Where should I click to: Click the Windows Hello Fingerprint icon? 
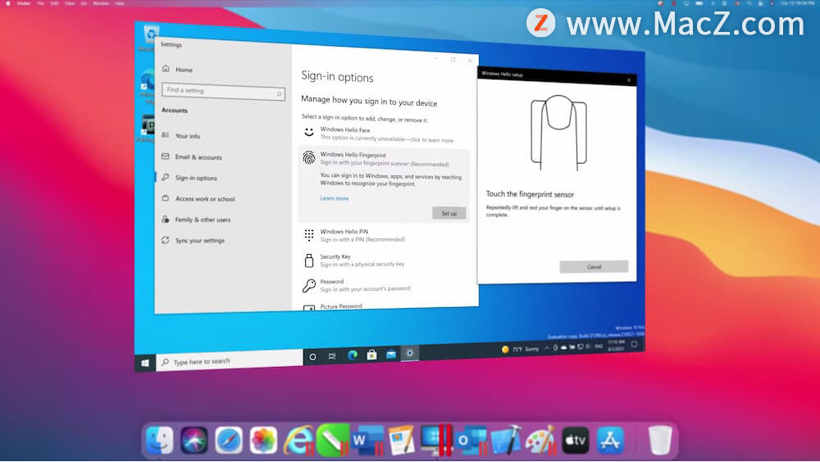pyautogui.click(x=309, y=158)
